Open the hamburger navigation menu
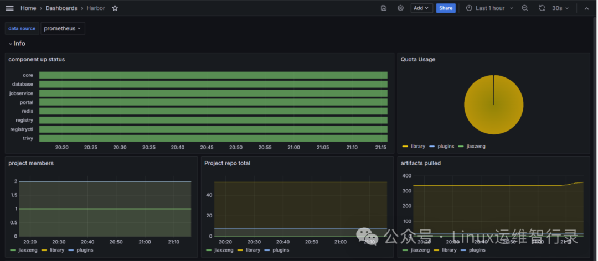The height and width of the screenshot is (261, 598). [x=9, y=8]
